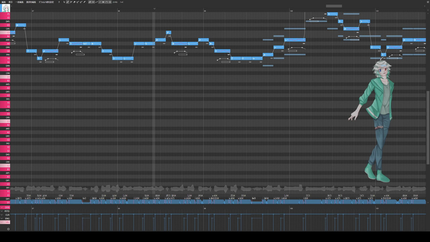Click the playhead marker on ruler

coord(155,9)
